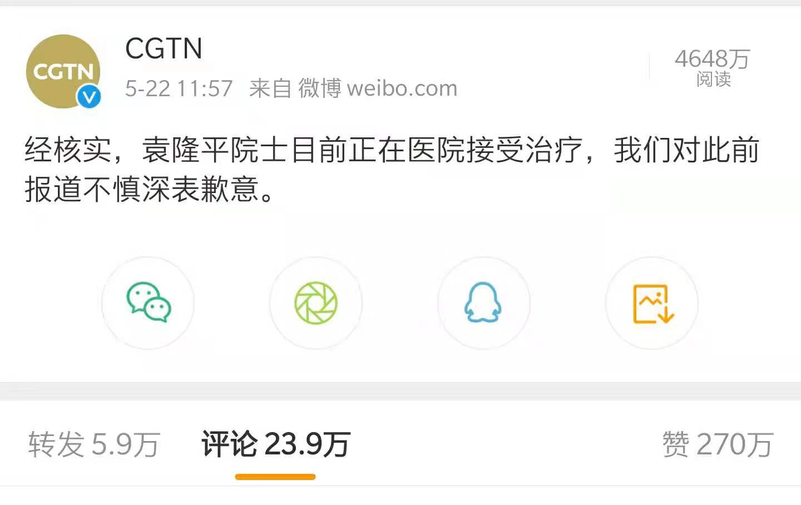This screenshot has width=801, height=505.
Task: Tap the orange indicator under 评论
Action: click(275, 477)
